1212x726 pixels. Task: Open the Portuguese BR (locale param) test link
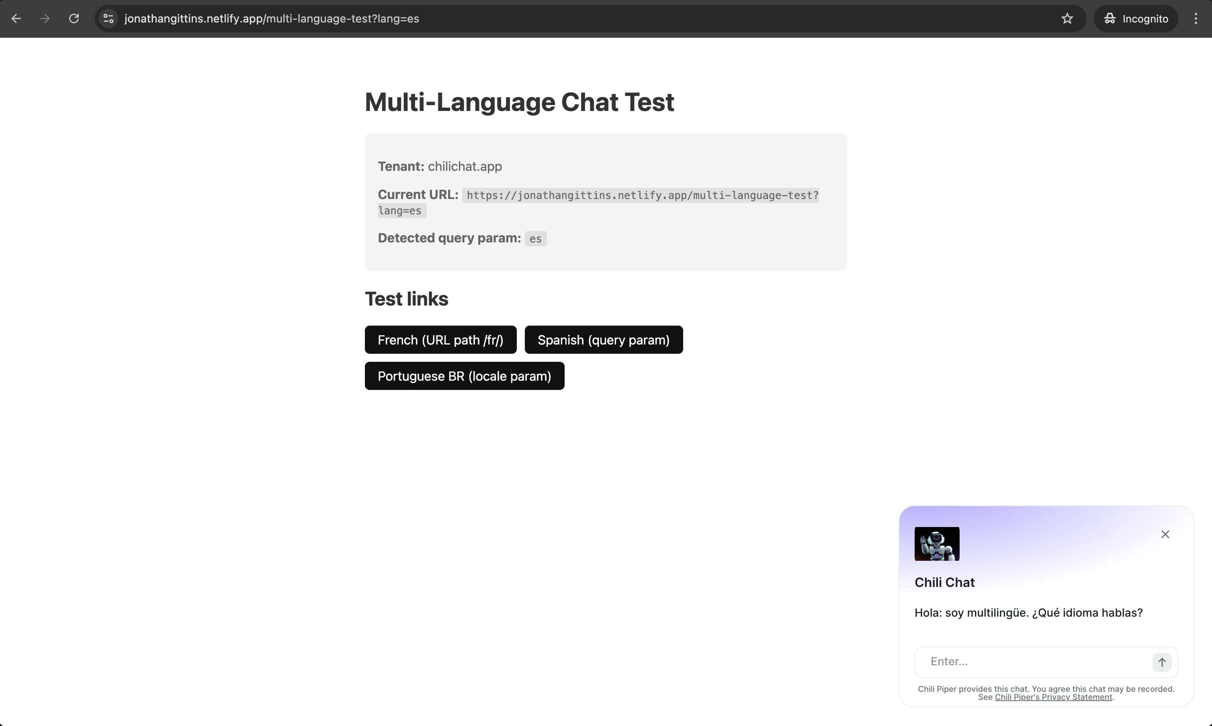tap(464, 376)
